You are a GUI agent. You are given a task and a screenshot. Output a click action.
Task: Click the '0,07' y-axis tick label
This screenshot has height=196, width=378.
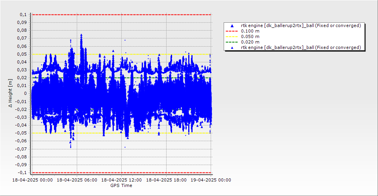click(22, 38)
